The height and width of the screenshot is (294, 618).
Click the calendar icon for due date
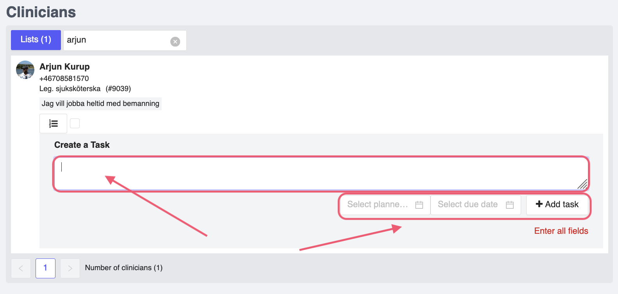click(x=510, y=204)
